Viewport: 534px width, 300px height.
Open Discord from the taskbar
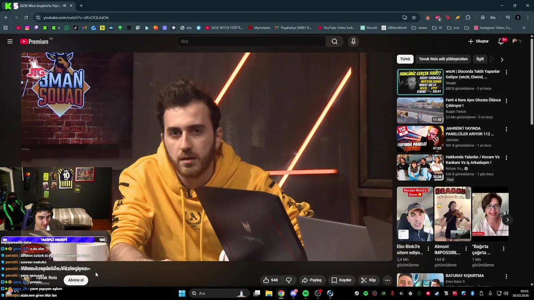pos(293,293)
